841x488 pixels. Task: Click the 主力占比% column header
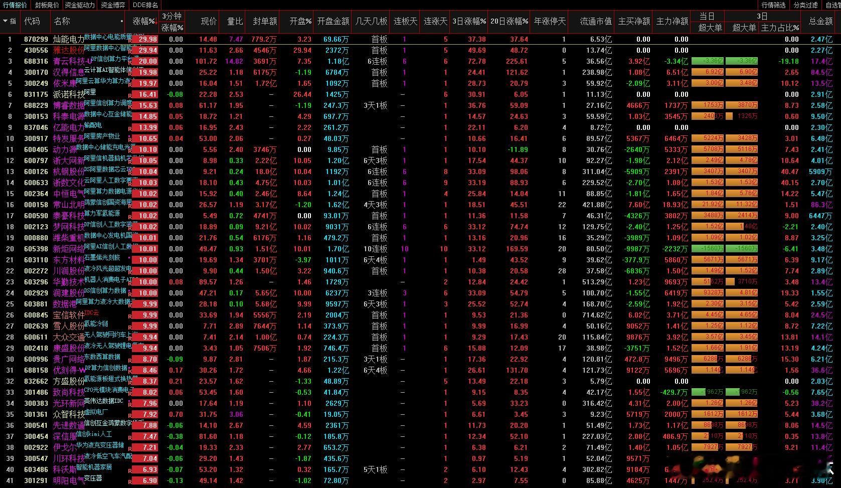(780, 28)
